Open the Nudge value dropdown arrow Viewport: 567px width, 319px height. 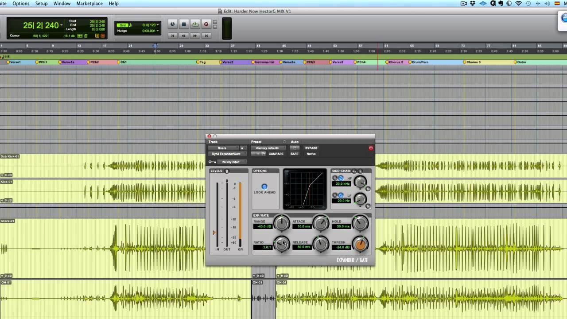click(x=158, y=31)
